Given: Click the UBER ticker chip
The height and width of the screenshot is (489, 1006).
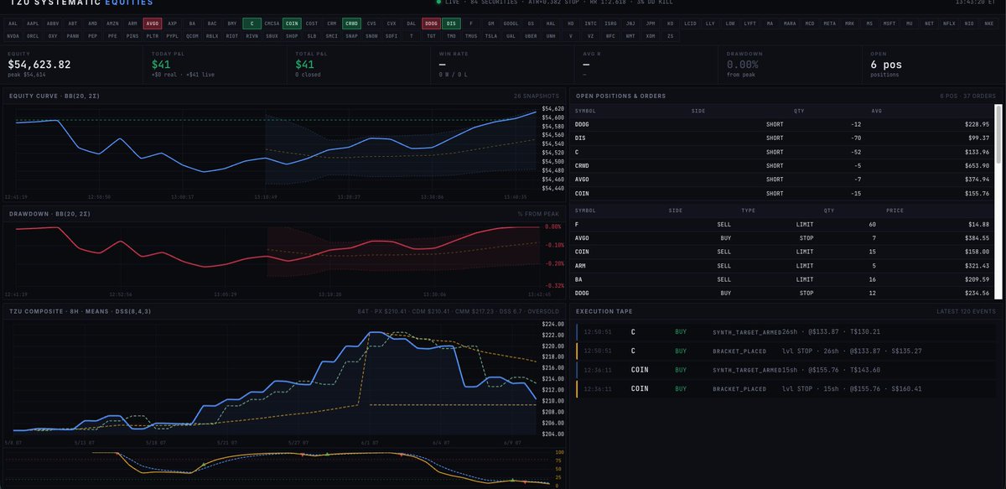Looking at the screenshot, I should [531, 36].
